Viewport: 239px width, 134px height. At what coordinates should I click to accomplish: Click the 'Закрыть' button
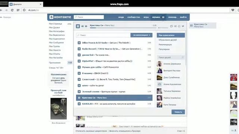pyautogui.click(x=178, y=112)
